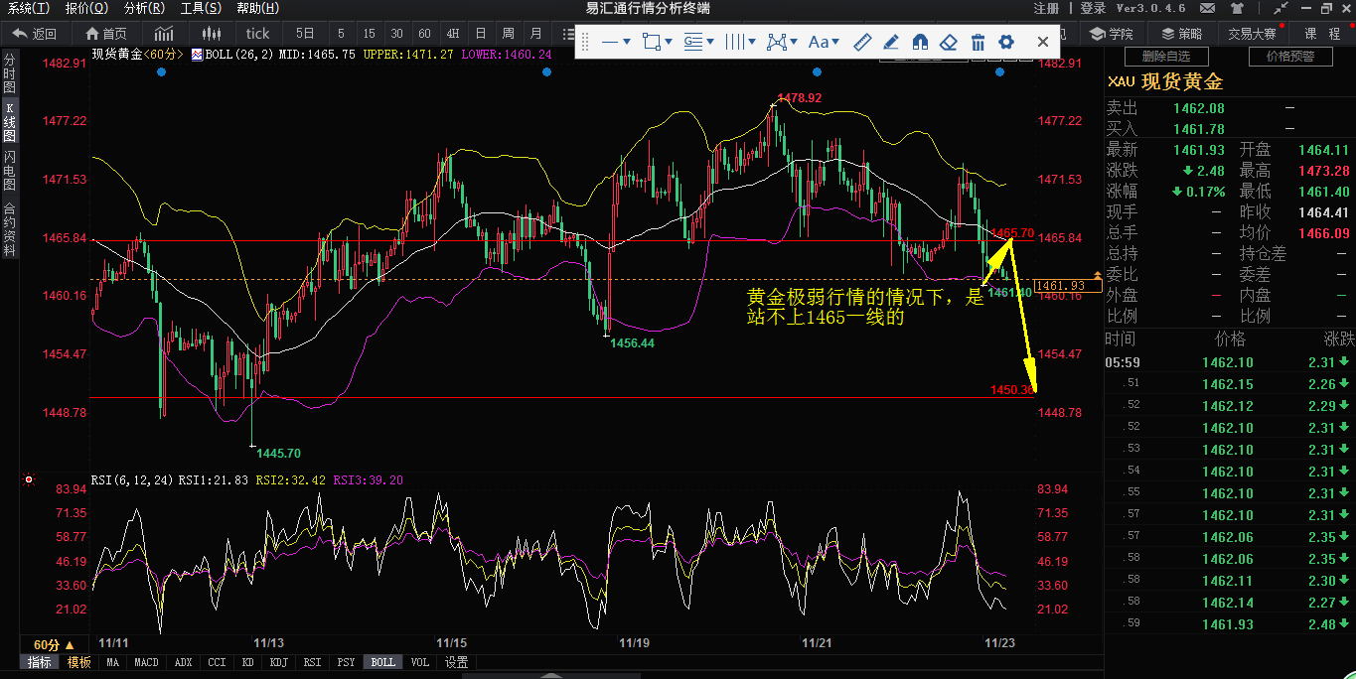The image size is (1356, 679).
Task: Open the 学院 academy button
Action: click(1112, 33)
